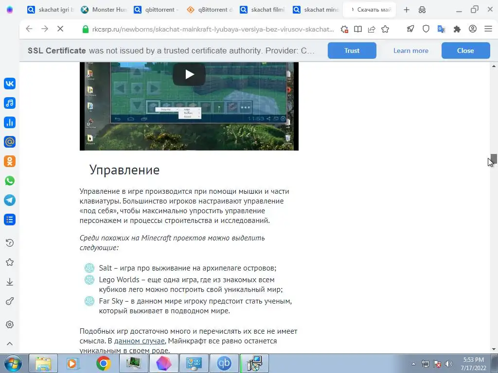The image size is (498, 373).
Task: Open the shield protection icon
Action: click(426, 29)
